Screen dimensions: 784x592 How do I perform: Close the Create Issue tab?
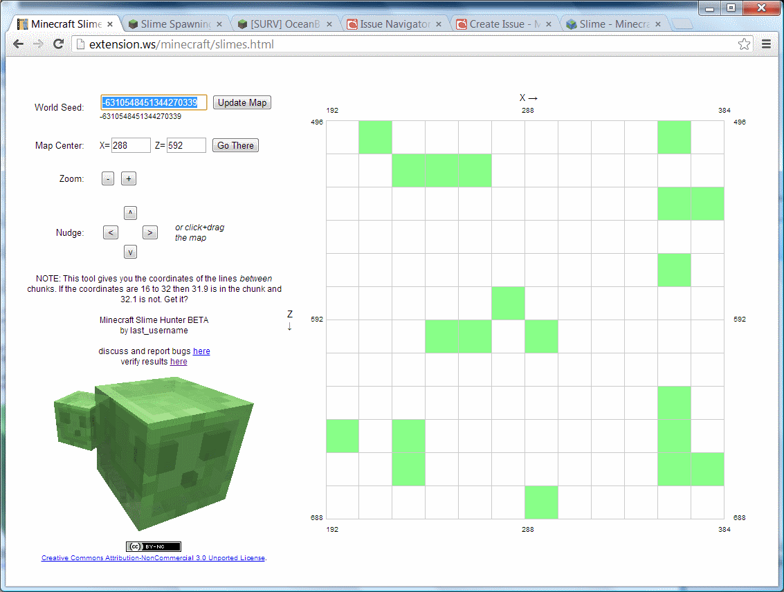pyautogui.click(x=549, y=24)
